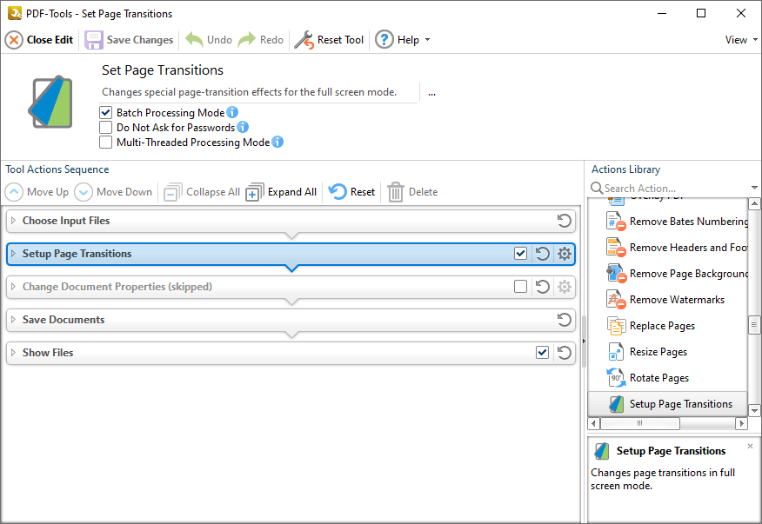
Task: Reset the Save Documents step
Action: point(564,320)
